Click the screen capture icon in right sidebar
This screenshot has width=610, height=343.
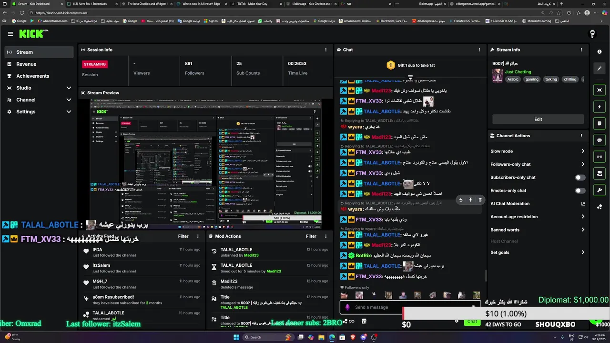(600, 90)
